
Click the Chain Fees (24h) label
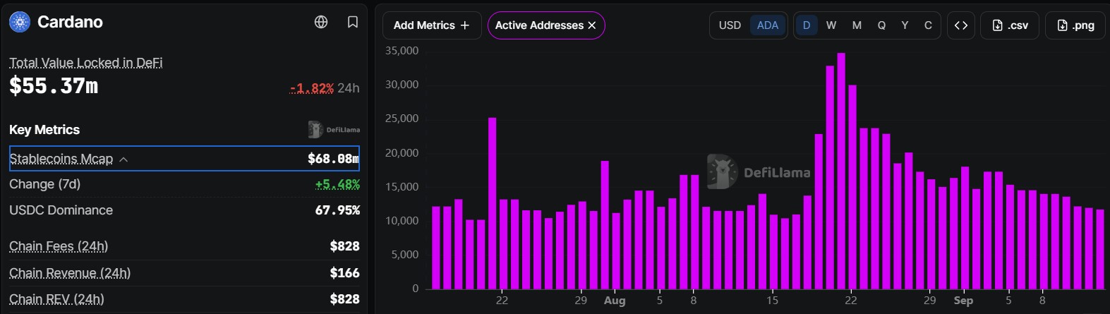coord(59,246)
